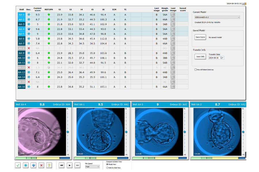Viewport: 259px width, 172px height.
Task: Select Side-by-Side View radio option
Action: coord(107,168)
